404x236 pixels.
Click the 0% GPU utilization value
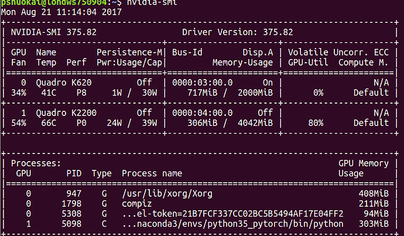[319, 93]
